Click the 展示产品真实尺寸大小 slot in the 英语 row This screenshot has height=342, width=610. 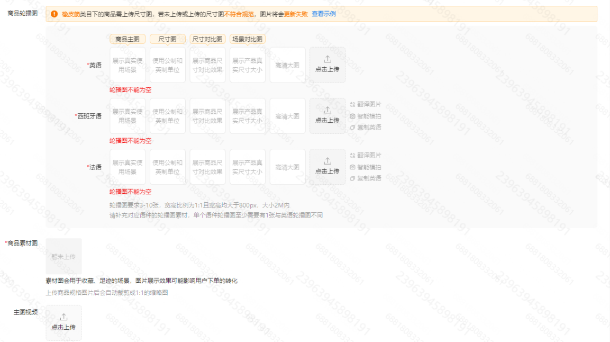tap(248, 65)
